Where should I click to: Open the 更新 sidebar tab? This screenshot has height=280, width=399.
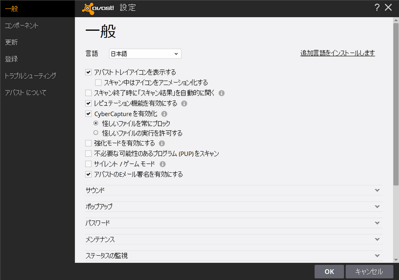click(x=37, y=42)
